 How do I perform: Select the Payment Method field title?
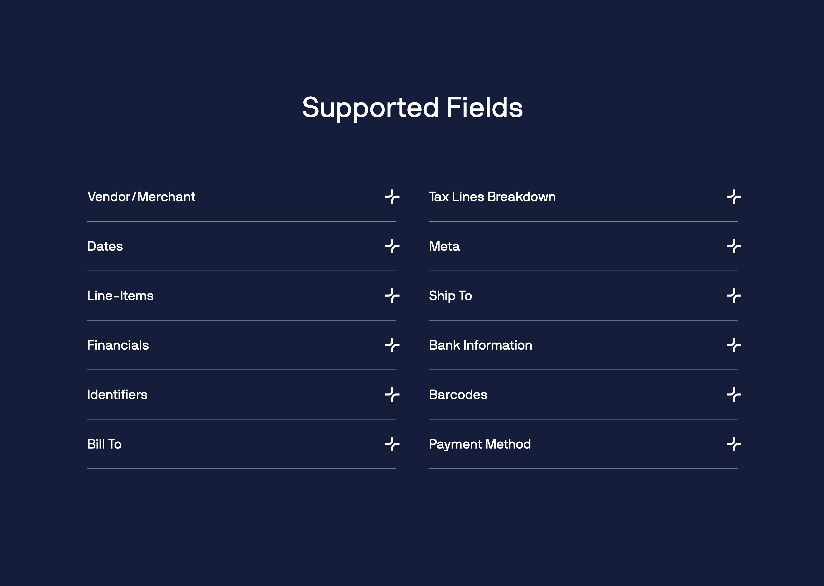click(480, 444)
